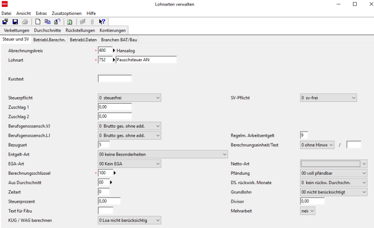The height and width of the screenshot is (228, 374).
Task: Click the copy record icon
Action: tap(48, 22)
